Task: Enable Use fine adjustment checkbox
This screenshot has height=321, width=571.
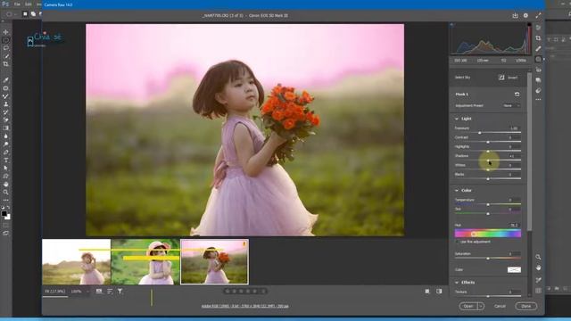Action: pos(458,242)
